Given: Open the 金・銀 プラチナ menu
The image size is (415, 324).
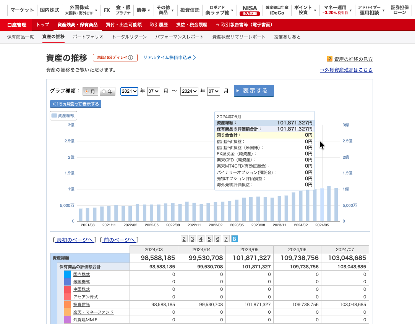Looking at the screenshot, I should (123, 10).
